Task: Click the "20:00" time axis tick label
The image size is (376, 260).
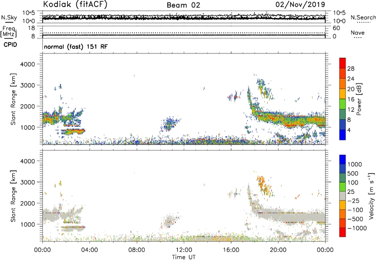Action: (x=278, y=250)
